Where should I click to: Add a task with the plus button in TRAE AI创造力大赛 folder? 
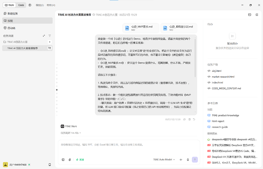click(50, 42)
